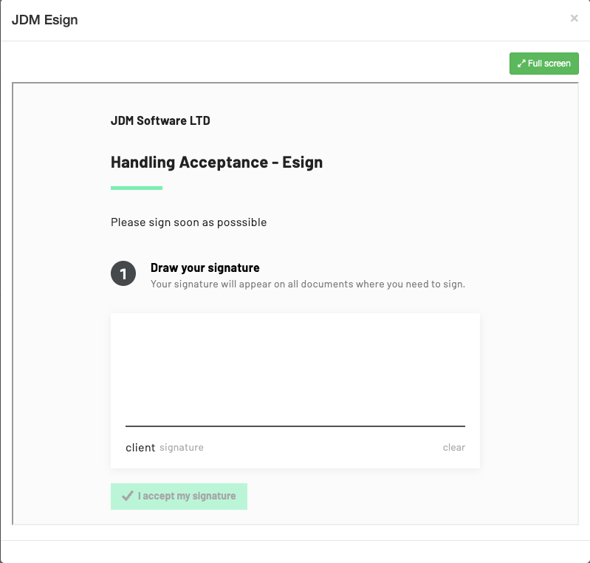Click the Full screen button
This screenshot has width=590, height=563.
[544, 64]
